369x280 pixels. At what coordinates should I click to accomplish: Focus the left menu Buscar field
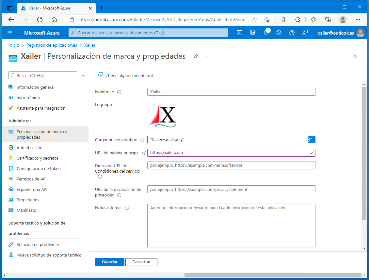point(43,75)
